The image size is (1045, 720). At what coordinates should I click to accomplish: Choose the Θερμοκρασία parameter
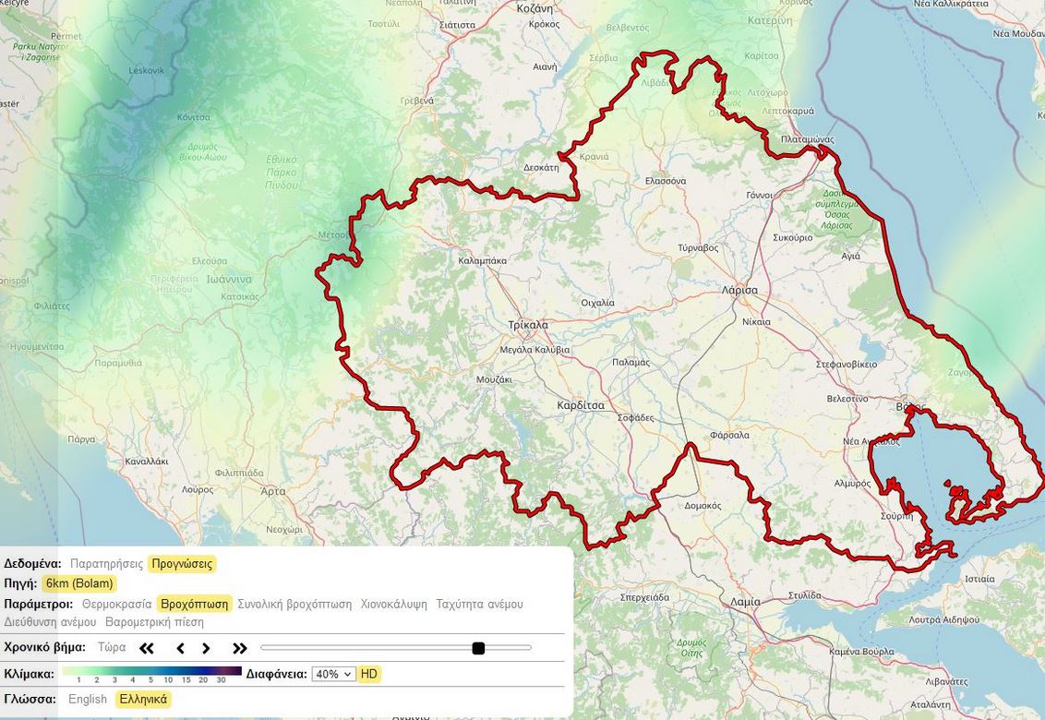coord(116,604)
